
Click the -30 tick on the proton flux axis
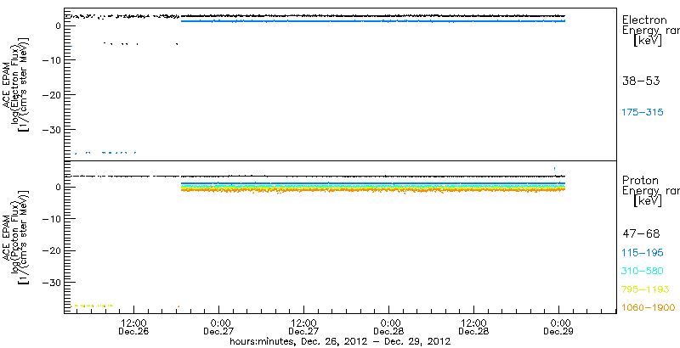pos(54,282)
